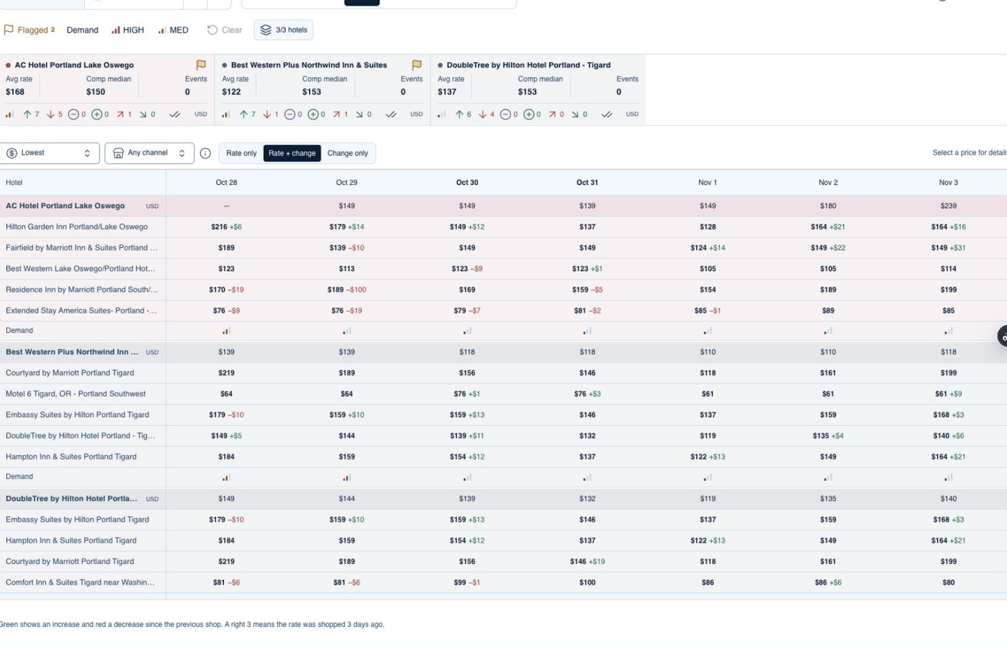Screen dimensions: 1007x649
Task: Toggle the HIGH demand filter
Action: (128, 30)
